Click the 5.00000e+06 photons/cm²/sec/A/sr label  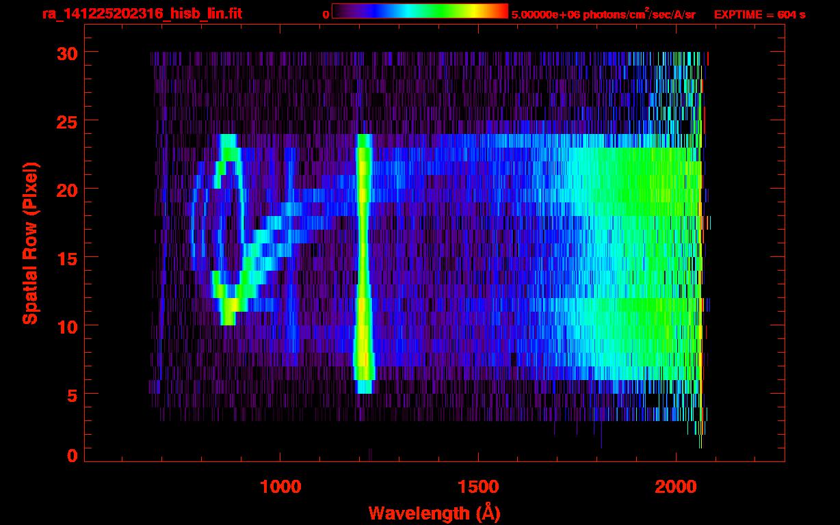tap(603, 14)
